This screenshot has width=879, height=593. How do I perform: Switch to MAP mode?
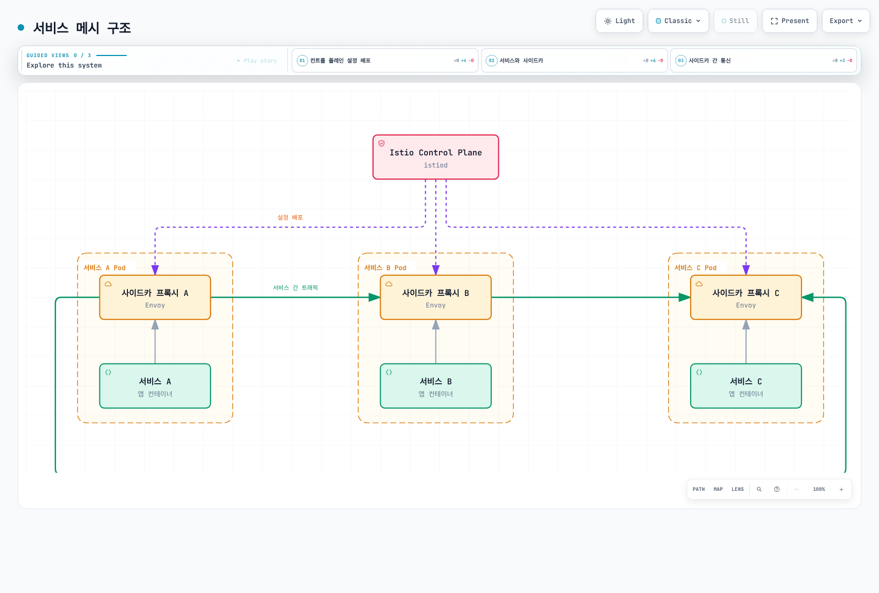point(718,489)
